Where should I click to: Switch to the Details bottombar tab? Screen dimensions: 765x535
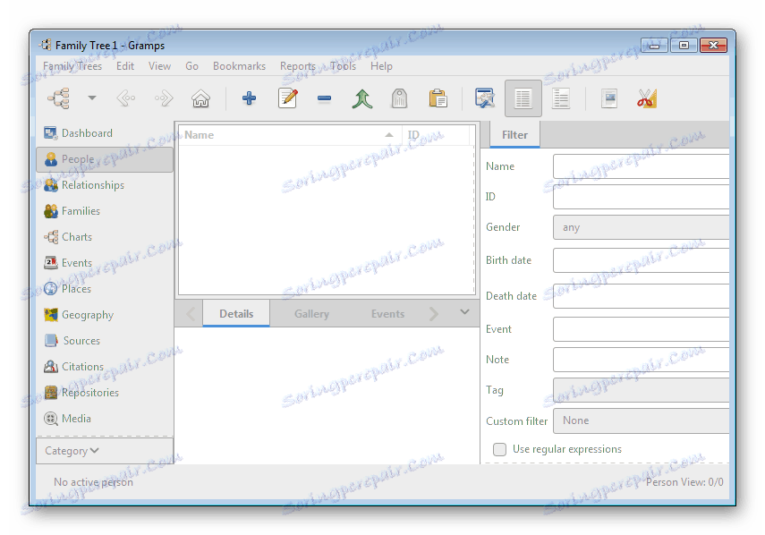(236, 314)
